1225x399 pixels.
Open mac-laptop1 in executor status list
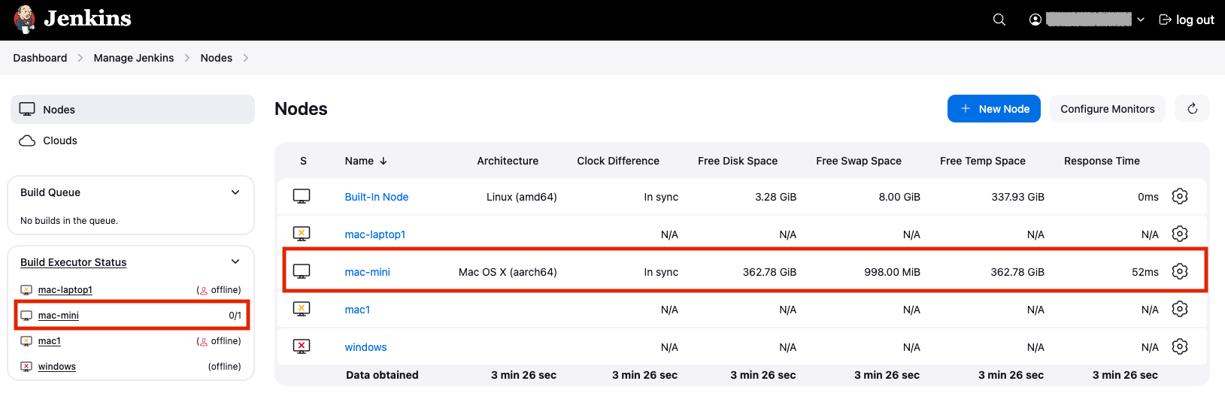[x=65, y=290]
